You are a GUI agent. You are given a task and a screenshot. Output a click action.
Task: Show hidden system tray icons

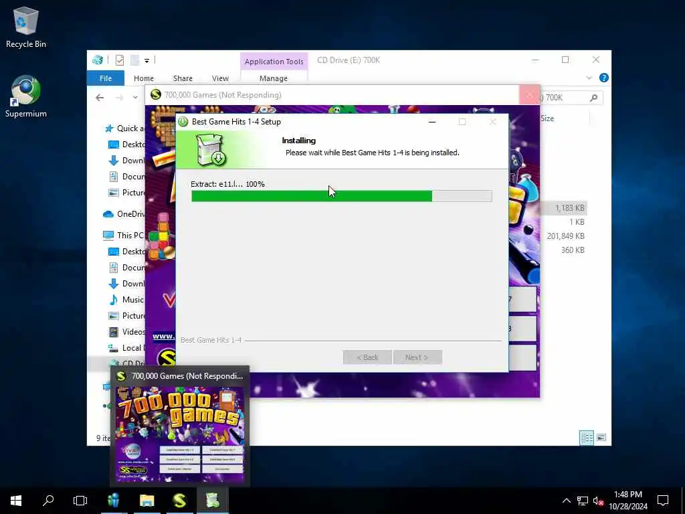(566, 501)
